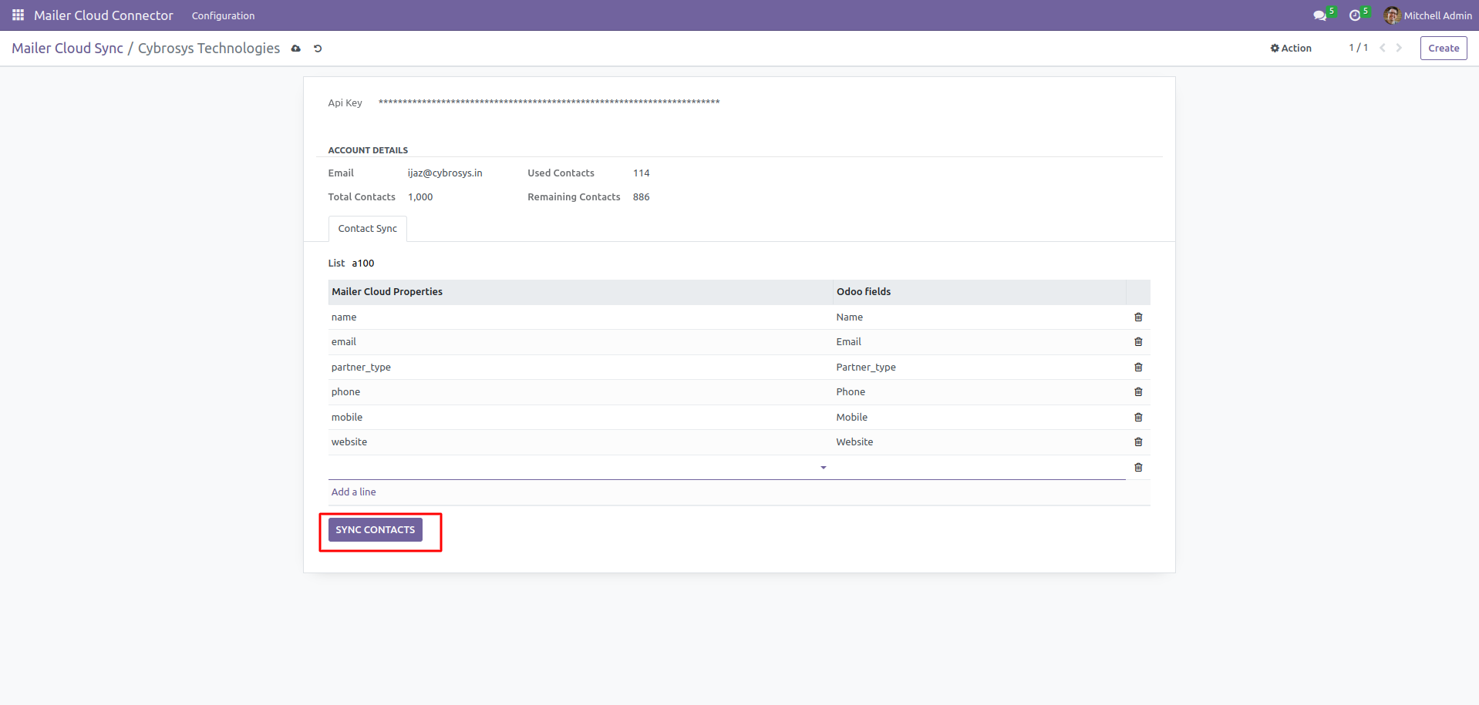Open the activities clock icon
Image resolution: width=1479 pixels, height=705 pixels.
(x=1355, y=15)
